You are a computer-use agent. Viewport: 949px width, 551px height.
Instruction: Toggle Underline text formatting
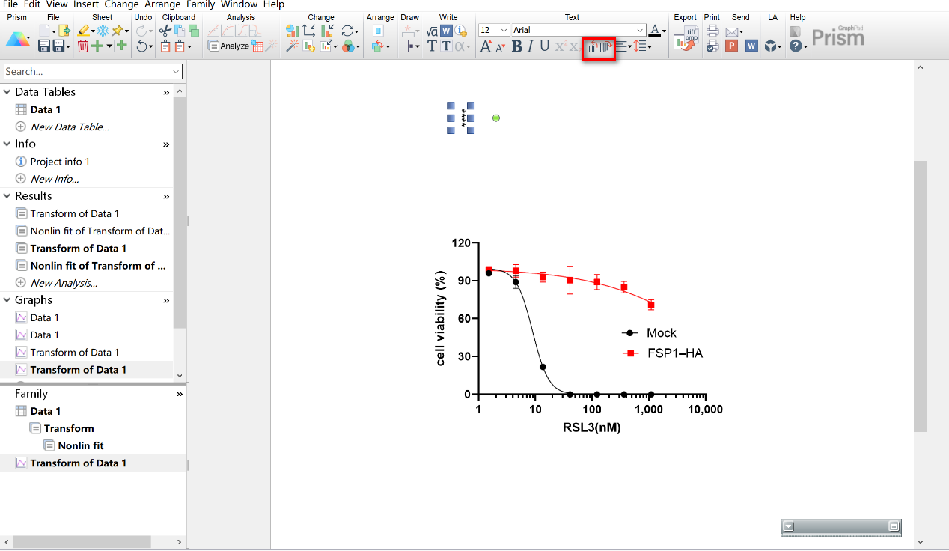point(544,46)
